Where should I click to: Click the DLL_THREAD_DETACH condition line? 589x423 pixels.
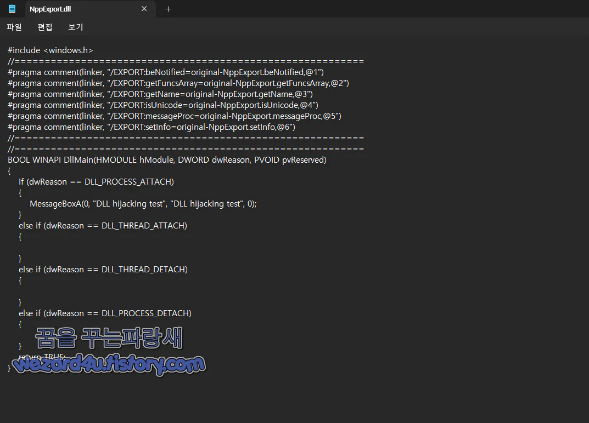pos(103,270)
